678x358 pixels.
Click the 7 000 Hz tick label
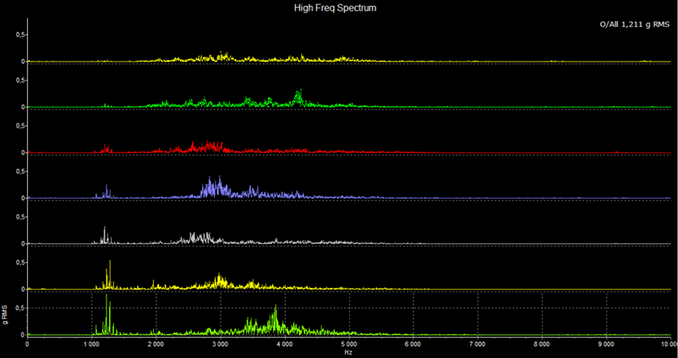[477, 344]
